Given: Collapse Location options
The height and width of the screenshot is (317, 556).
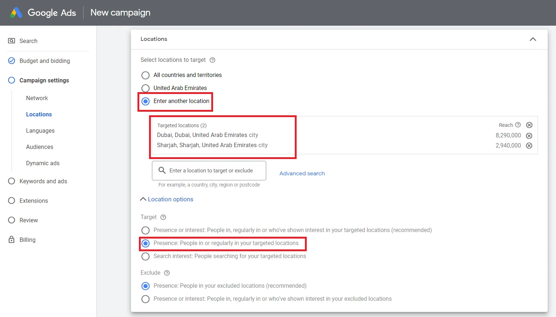Looking at the screenshot, I should (167, 199).
